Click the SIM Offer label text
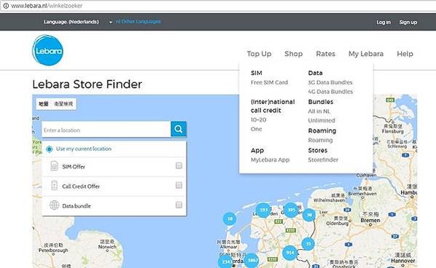The image size is (436, 268). [x=74, y=167]
